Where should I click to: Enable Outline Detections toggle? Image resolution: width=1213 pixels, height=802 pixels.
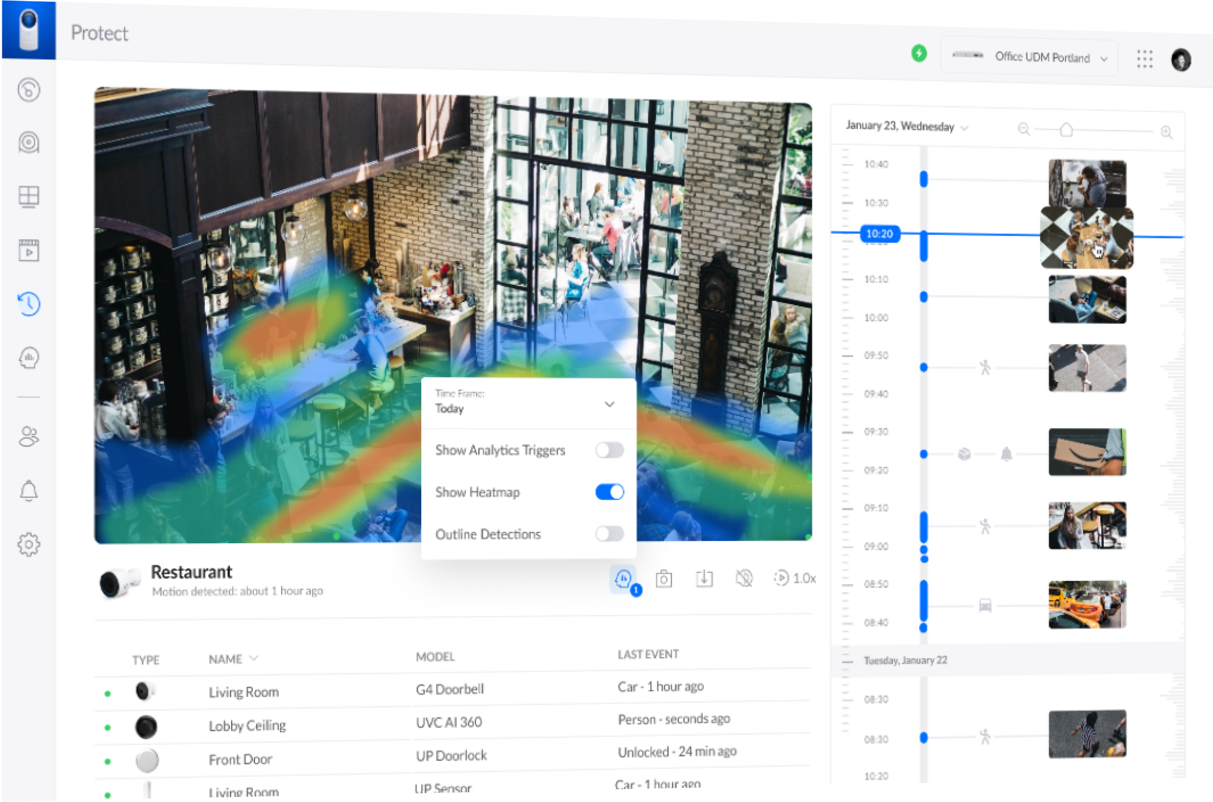click(x=609, y=534)
